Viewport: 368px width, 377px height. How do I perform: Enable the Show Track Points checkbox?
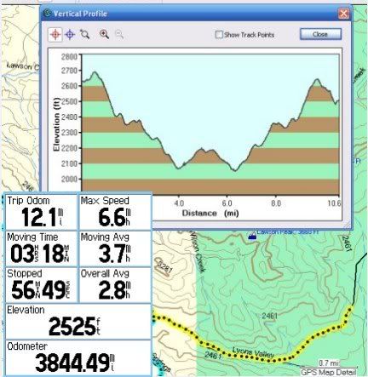point(219,35)
